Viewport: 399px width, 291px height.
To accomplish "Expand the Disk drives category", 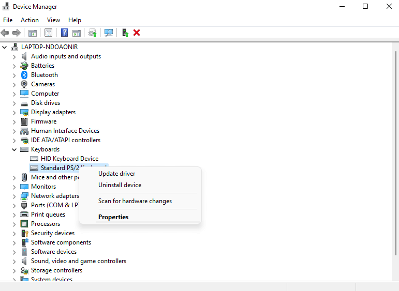I will click(x=14, y=103).
